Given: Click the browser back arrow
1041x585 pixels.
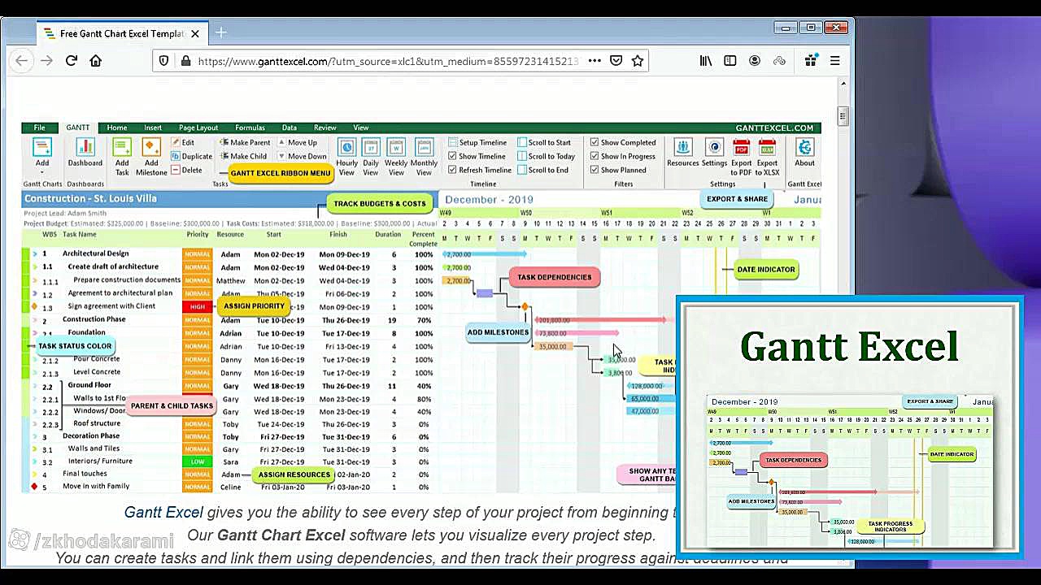Looking at the screenshot, I should pos(22,61).
